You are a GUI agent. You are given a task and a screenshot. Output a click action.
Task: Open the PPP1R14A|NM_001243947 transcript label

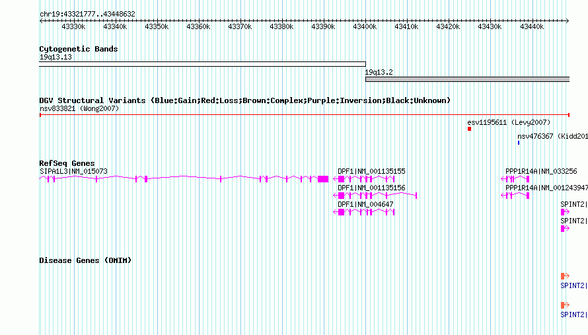pyautogui.click(x=546, y=188)
